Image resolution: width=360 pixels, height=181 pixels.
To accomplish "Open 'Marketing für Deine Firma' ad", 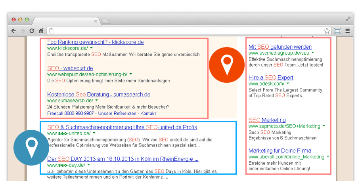I will 280,151.
